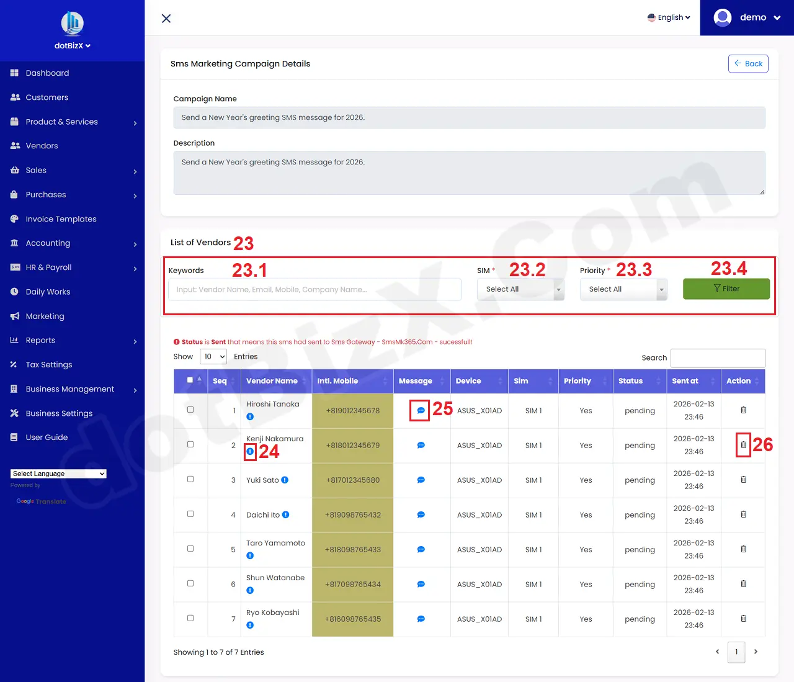Click the Back button

(748, 63)
